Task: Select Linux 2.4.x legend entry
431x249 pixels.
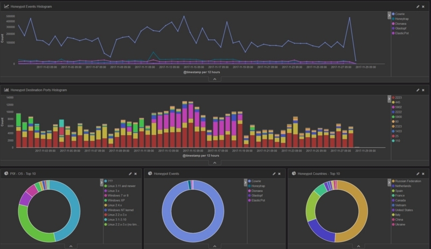Action: (x=115, y=205)
